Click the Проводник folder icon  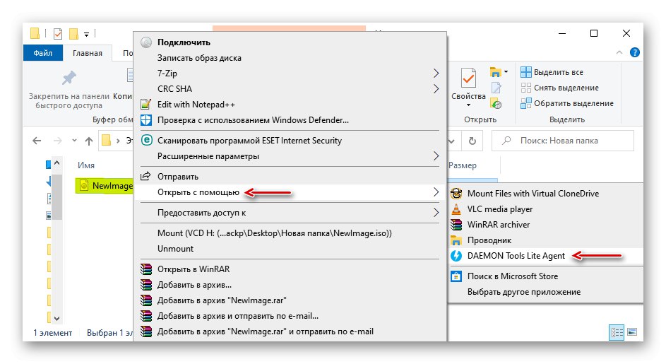pyautogui.click(x=456, y=240)
